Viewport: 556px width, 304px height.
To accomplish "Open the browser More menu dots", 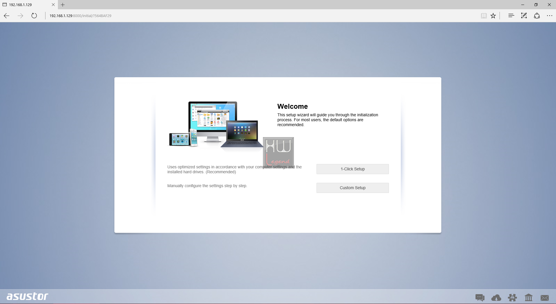I will click(550, 16).
